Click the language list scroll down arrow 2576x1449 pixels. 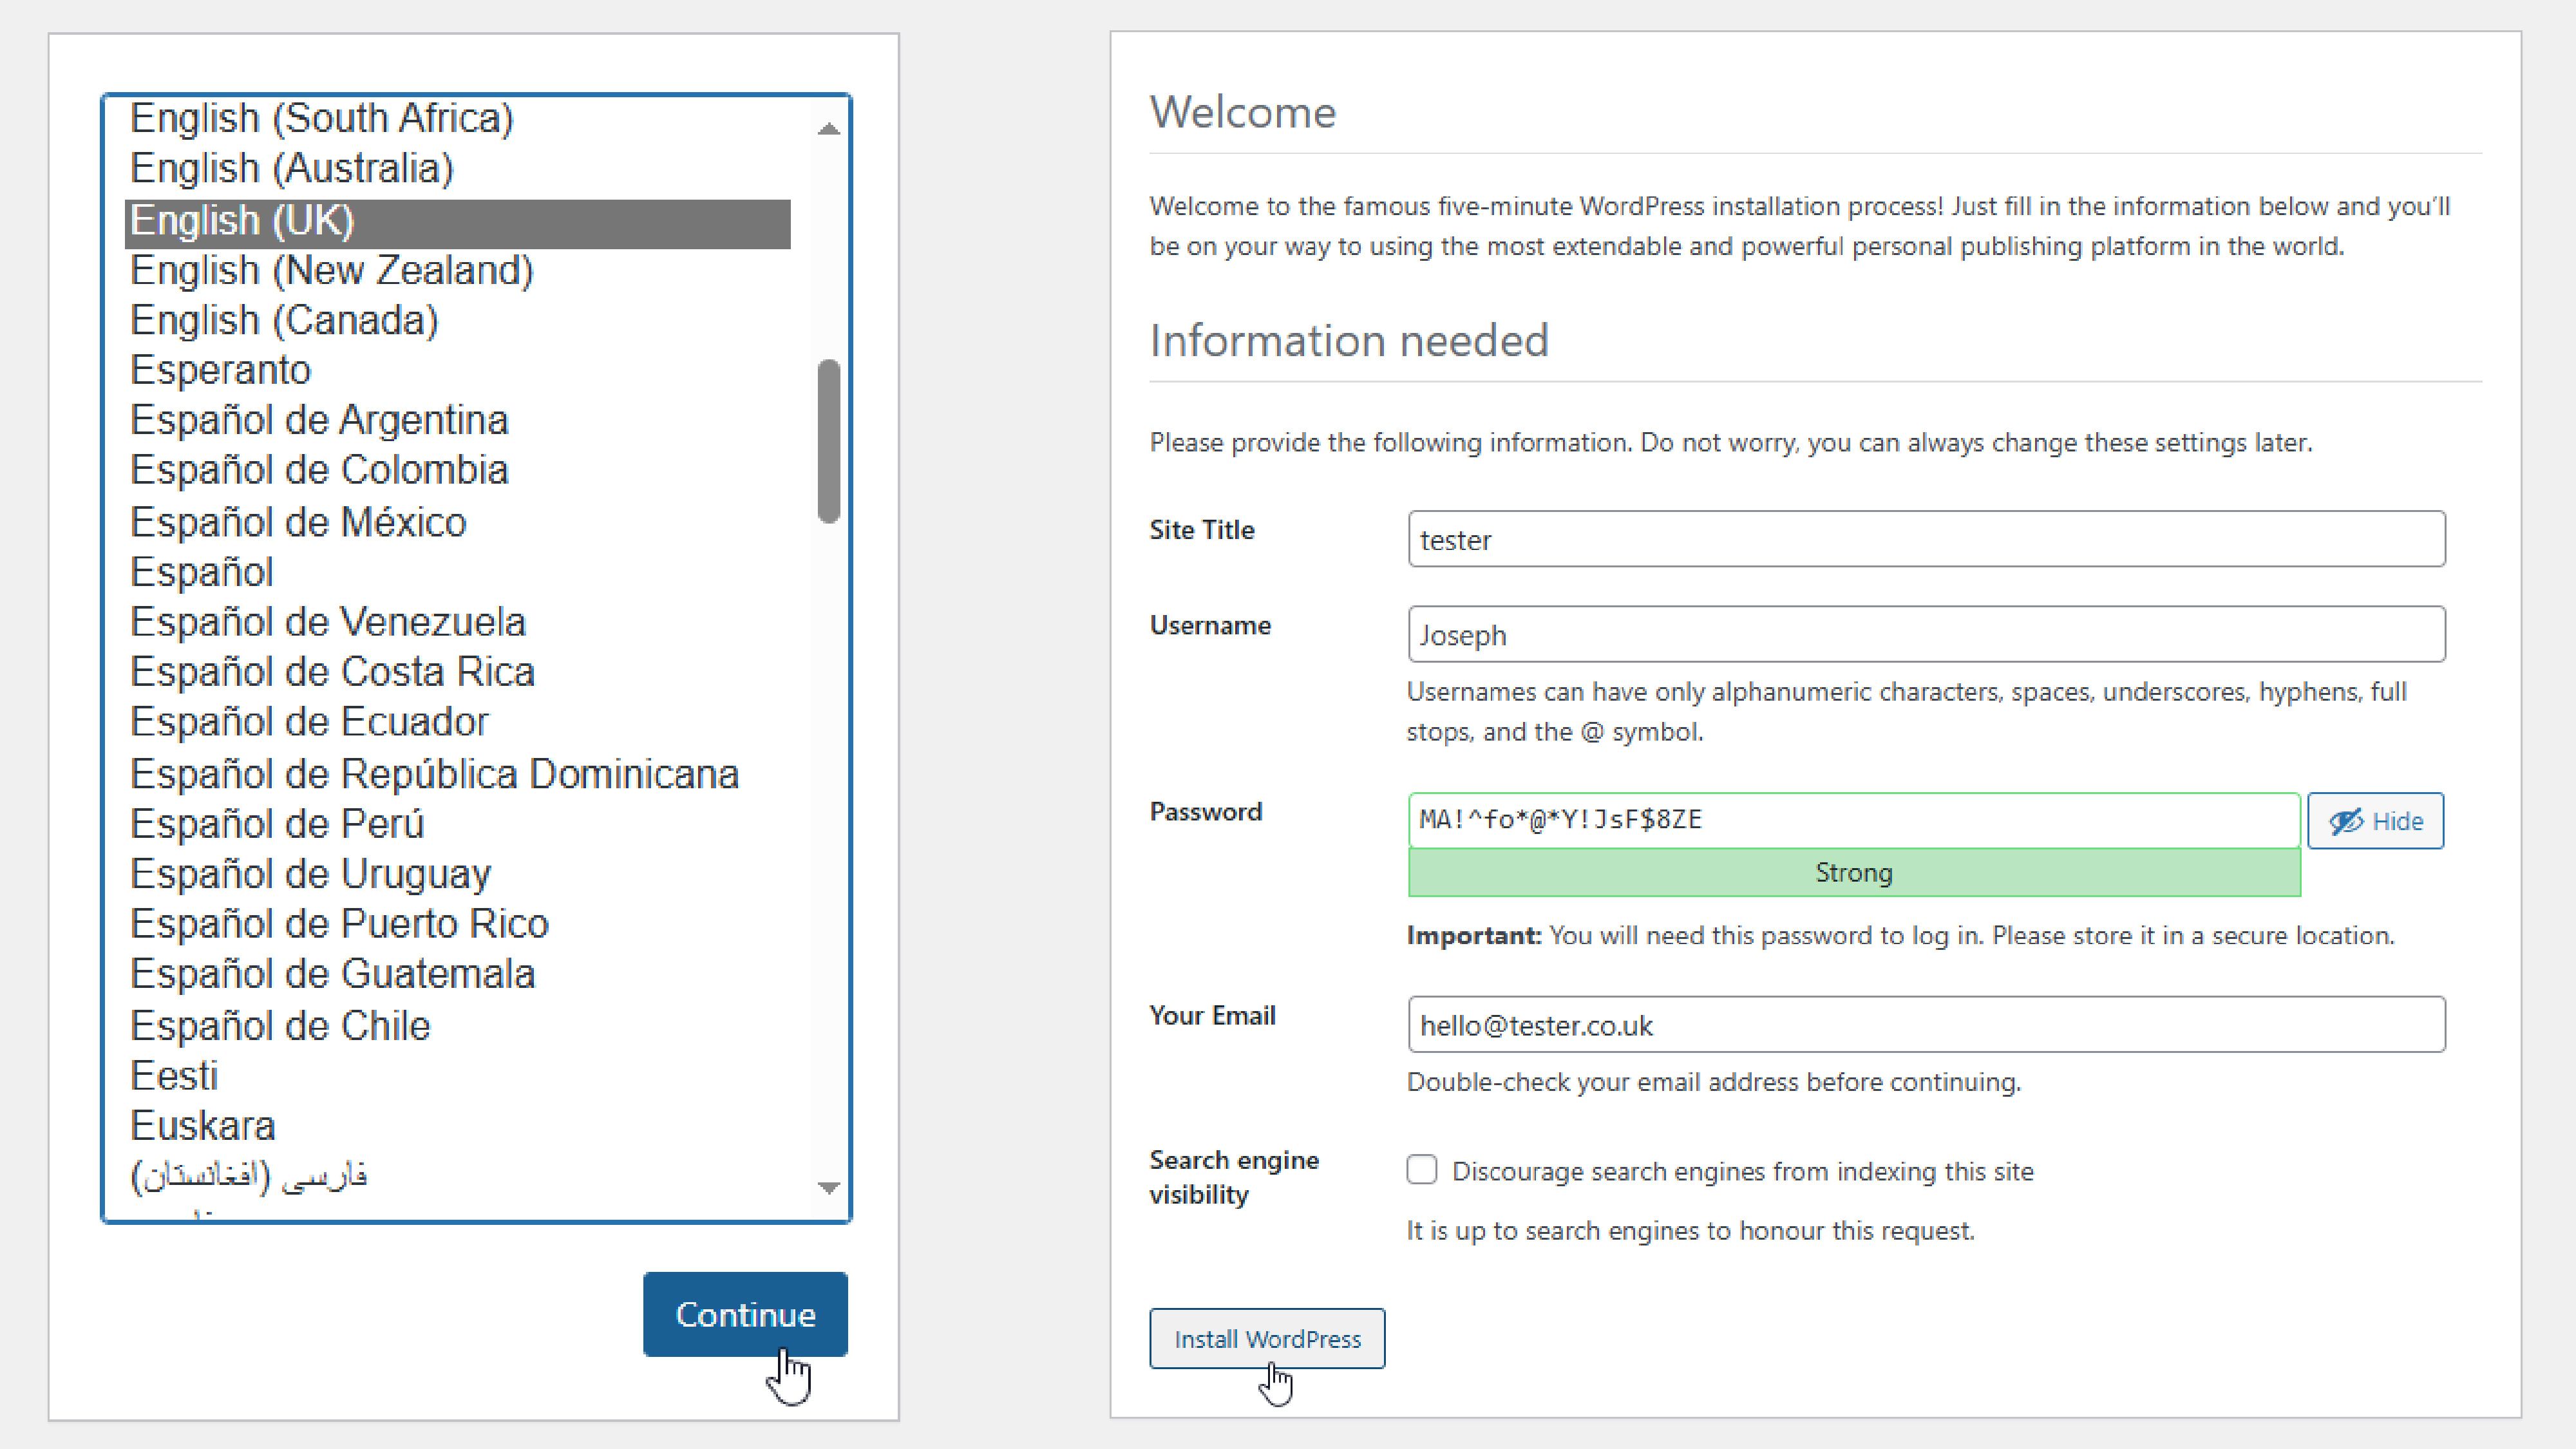(x=828, y=1187)
